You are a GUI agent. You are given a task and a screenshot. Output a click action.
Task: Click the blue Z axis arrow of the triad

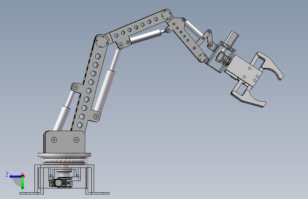click(15, 176)
